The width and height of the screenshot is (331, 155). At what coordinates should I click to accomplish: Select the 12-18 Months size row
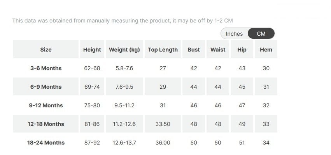[46, 124]
